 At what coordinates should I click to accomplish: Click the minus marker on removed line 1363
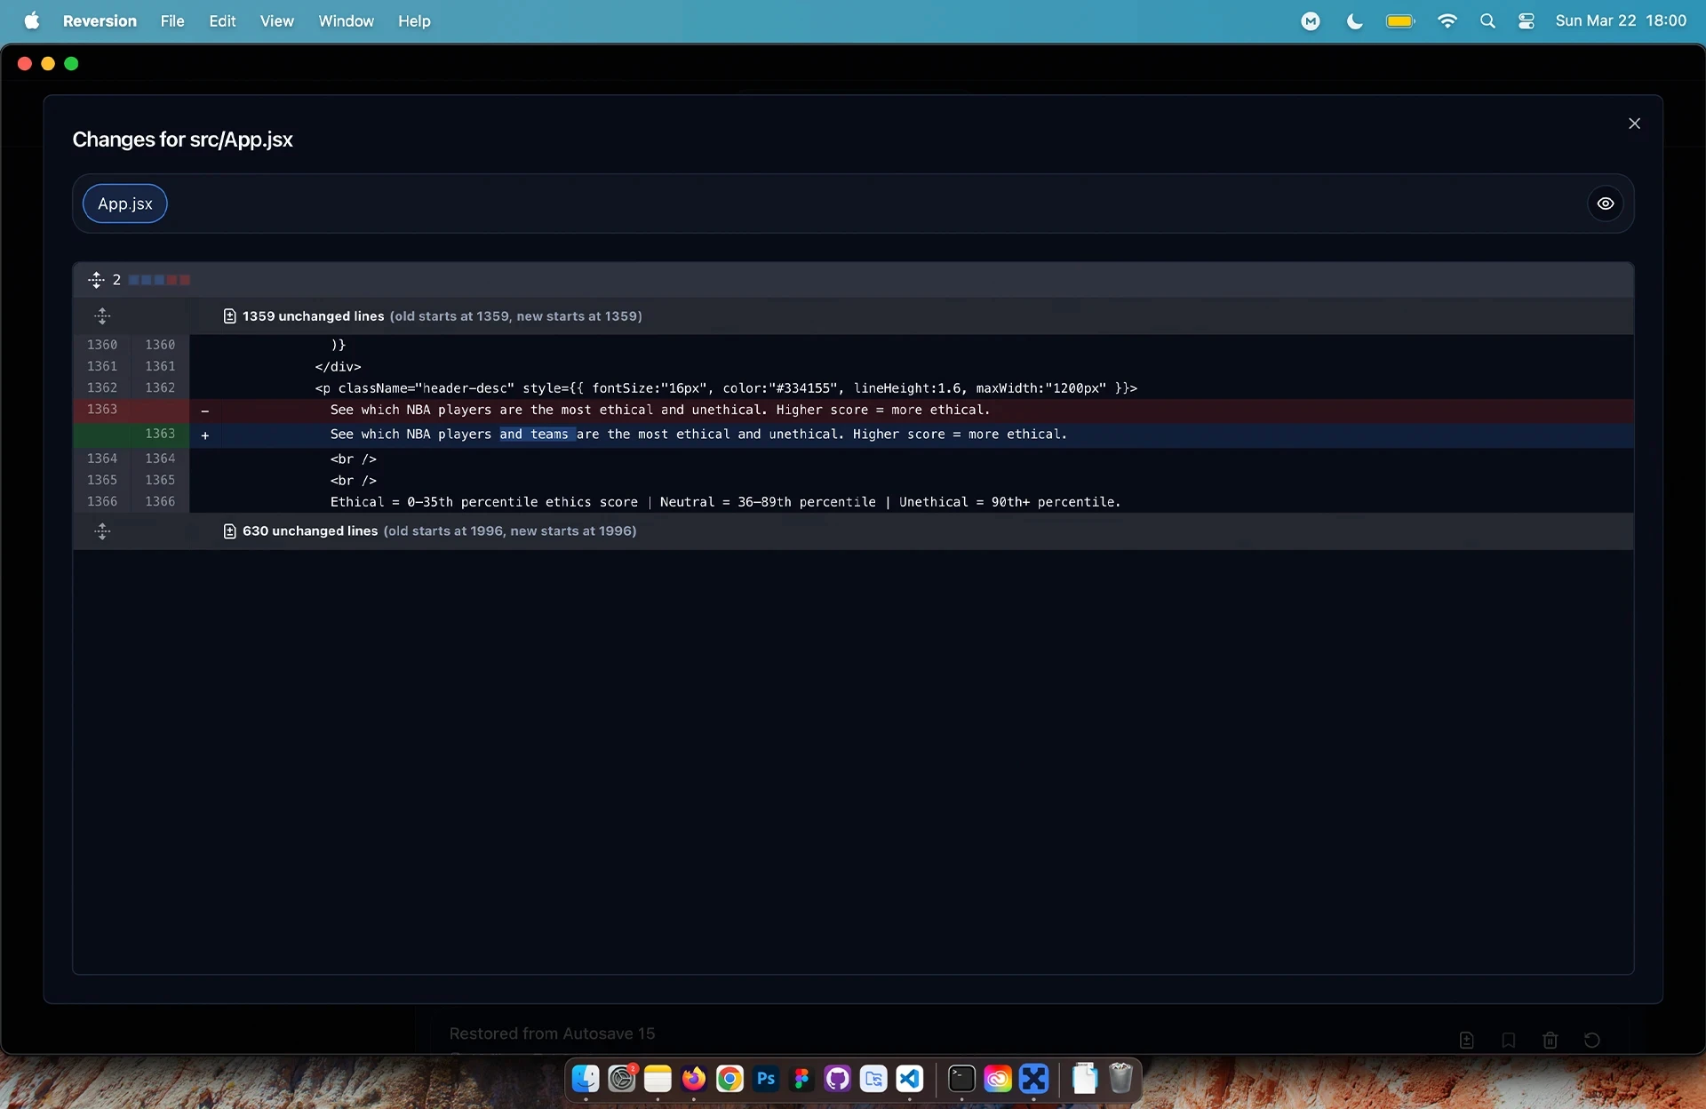[205, 411]
